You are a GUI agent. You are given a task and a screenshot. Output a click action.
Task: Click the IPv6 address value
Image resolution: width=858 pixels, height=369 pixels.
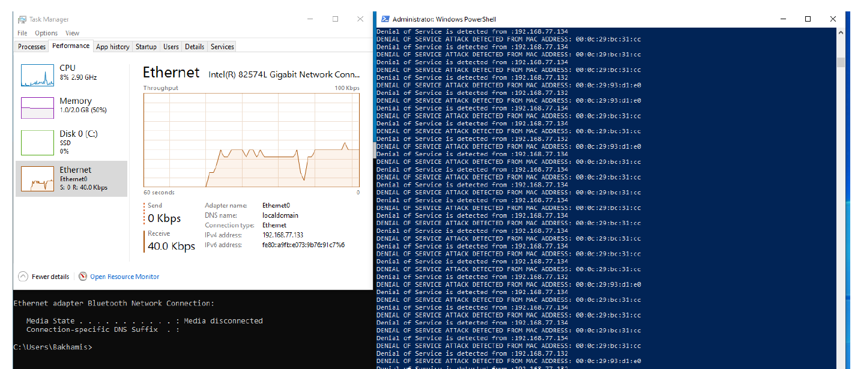(x=303, y=245)
